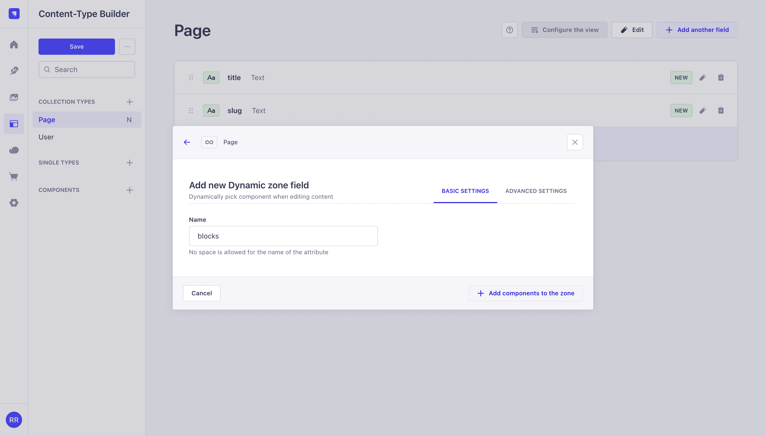766x436 pixels.
Task: Click the Content-Type Builder heading
Action: click(x=84, y=14)
